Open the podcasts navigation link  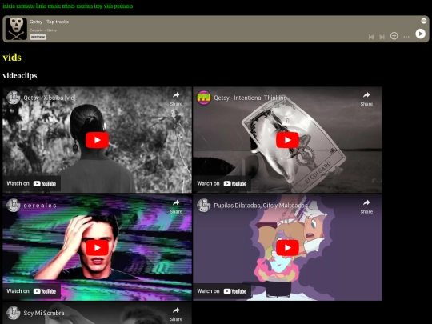[123, 6]
